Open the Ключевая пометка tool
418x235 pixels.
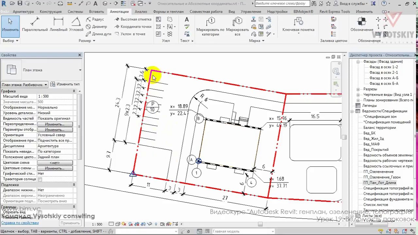click(x=298, y=25)
